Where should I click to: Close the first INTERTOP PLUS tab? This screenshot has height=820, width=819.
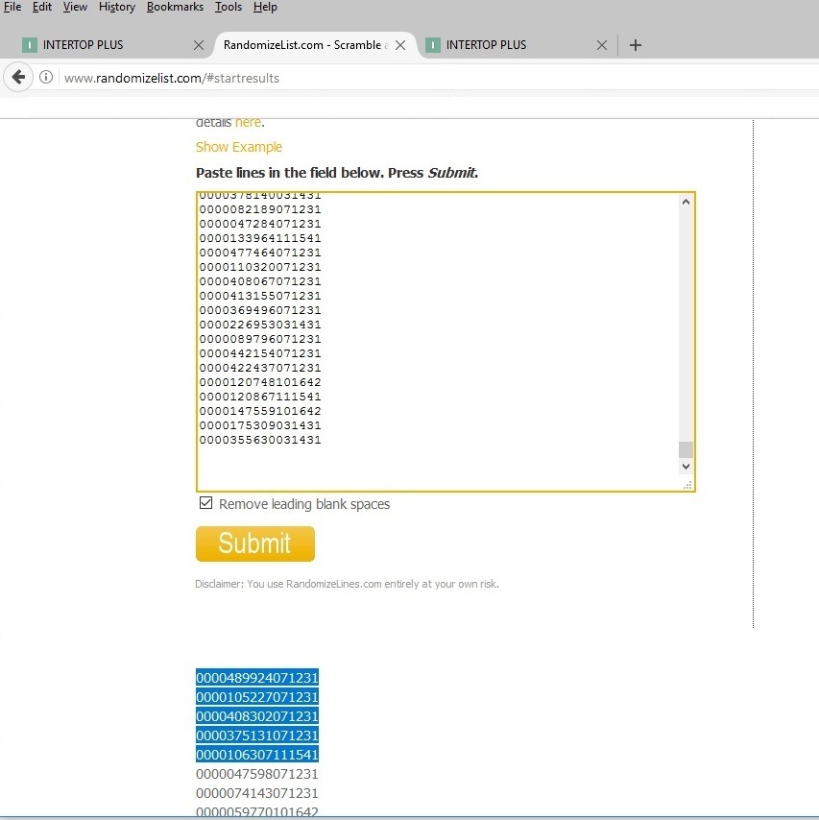(x=199, y=45)
